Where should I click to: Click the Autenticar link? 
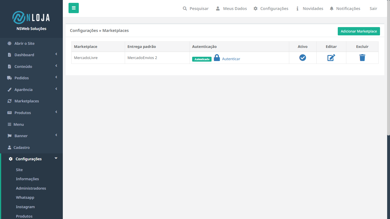click(231, 59)
